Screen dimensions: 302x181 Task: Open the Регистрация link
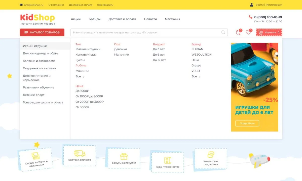[x=274, y=5]
